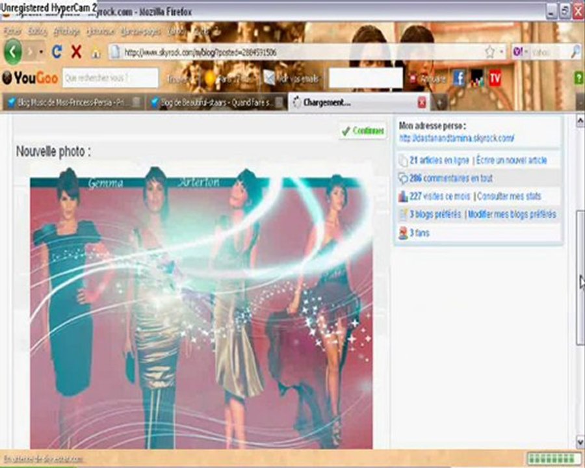Open the '3 fans' link
585x468 pixels.
point(419,233)
